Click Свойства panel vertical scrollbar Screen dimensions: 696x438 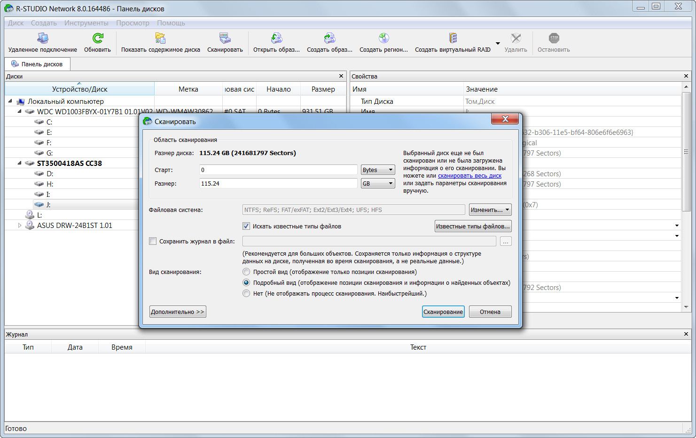click(686, 152)
